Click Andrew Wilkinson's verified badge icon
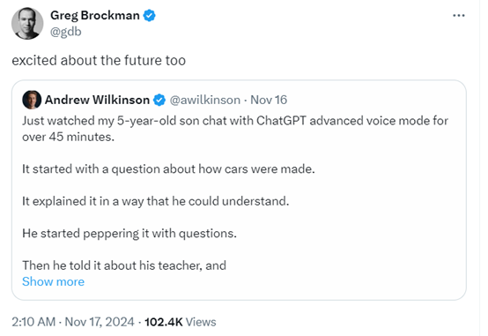This screenshot has width=488, height=336. 159,100
